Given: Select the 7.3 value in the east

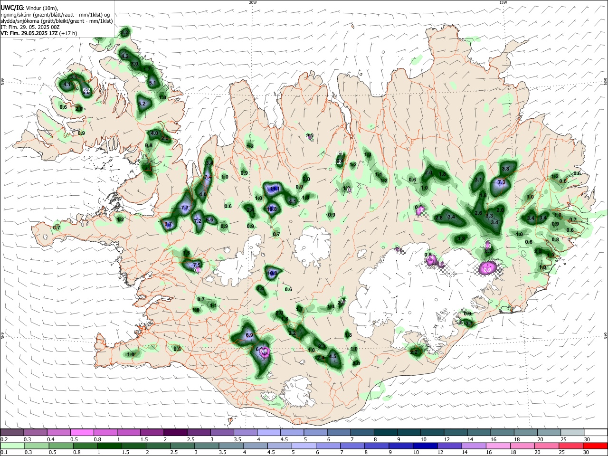Looking at the screenshot, I should 501,182.
